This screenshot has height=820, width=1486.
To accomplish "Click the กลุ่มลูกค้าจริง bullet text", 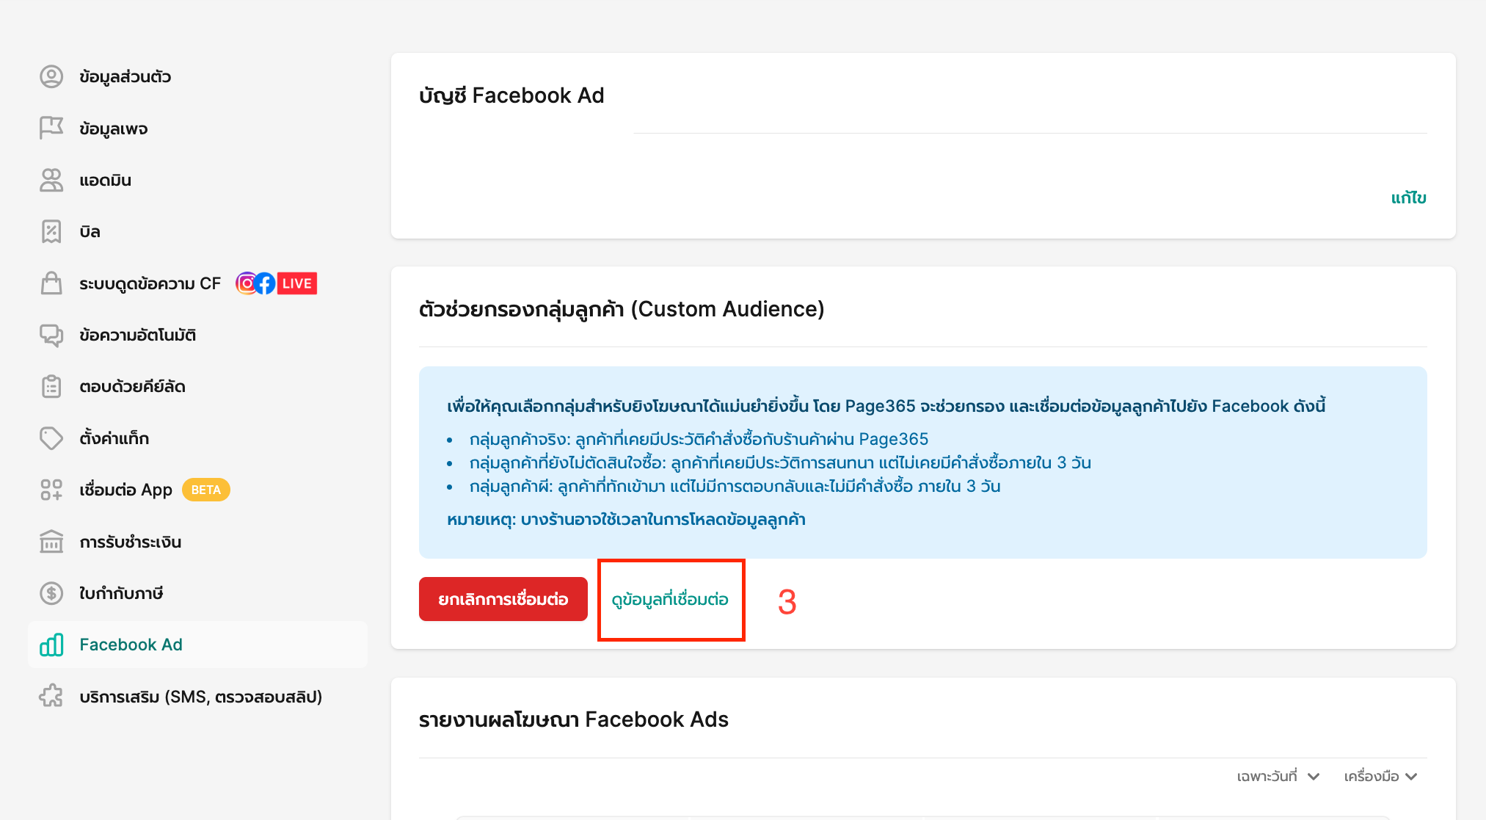I will tap(699, 439).
